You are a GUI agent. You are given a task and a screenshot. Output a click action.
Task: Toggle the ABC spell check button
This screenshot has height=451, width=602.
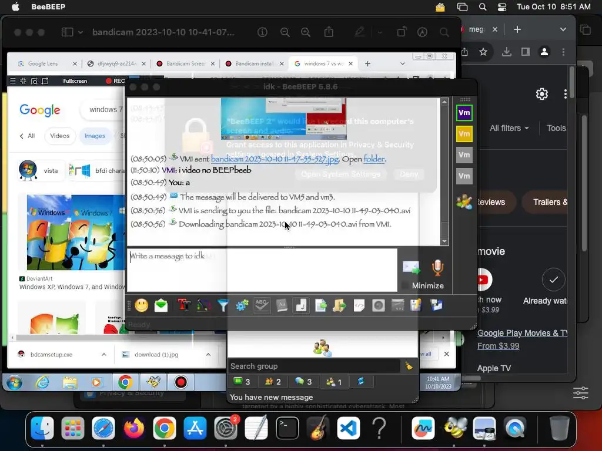point(262,305)
